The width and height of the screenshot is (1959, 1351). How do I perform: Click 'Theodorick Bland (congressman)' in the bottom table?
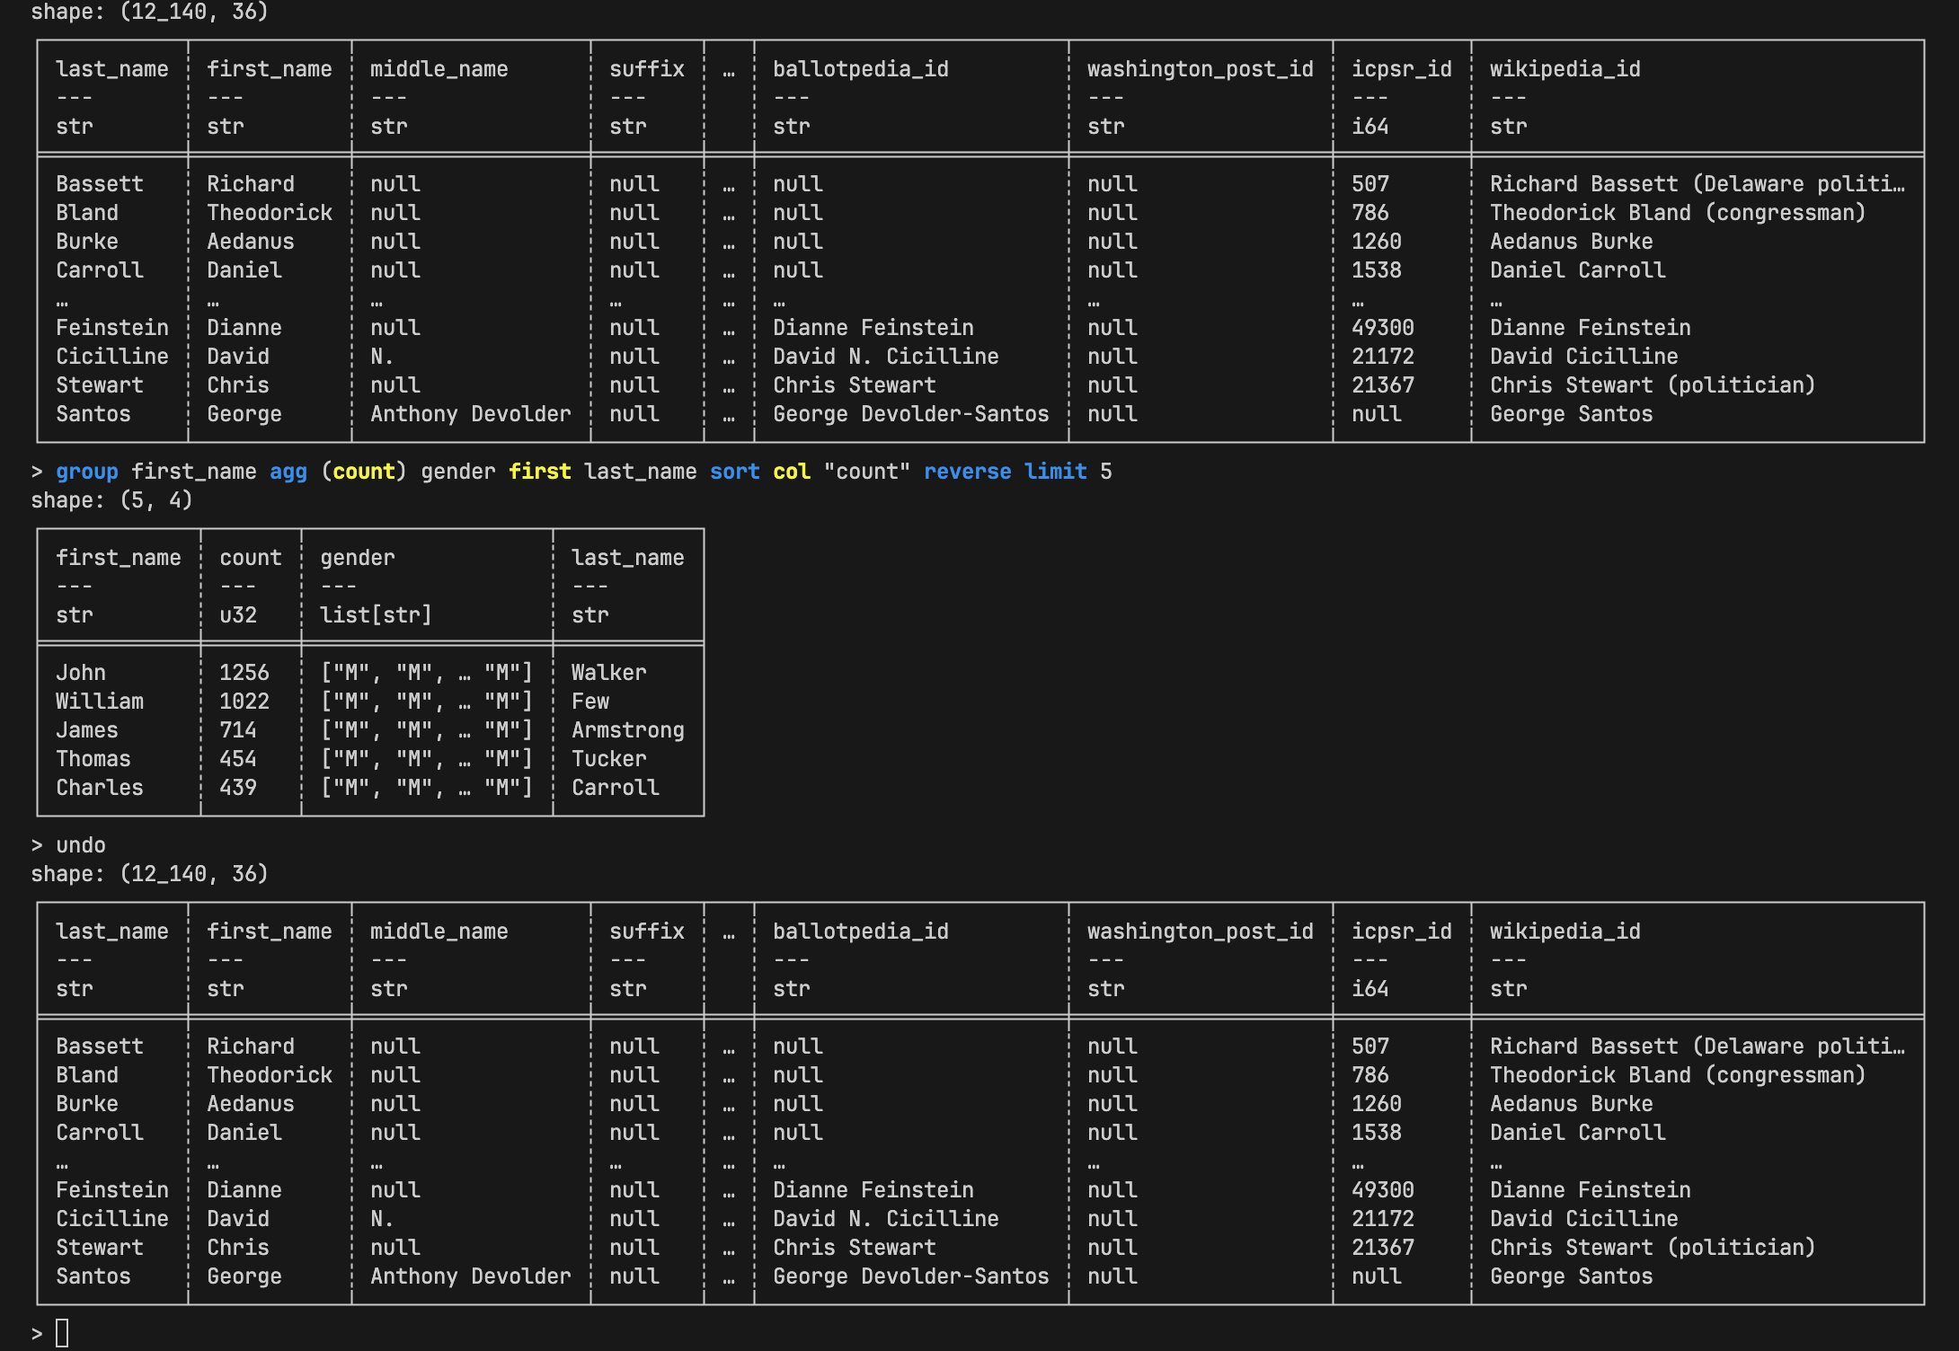pyautogui.click(x=1677, y=1075)
